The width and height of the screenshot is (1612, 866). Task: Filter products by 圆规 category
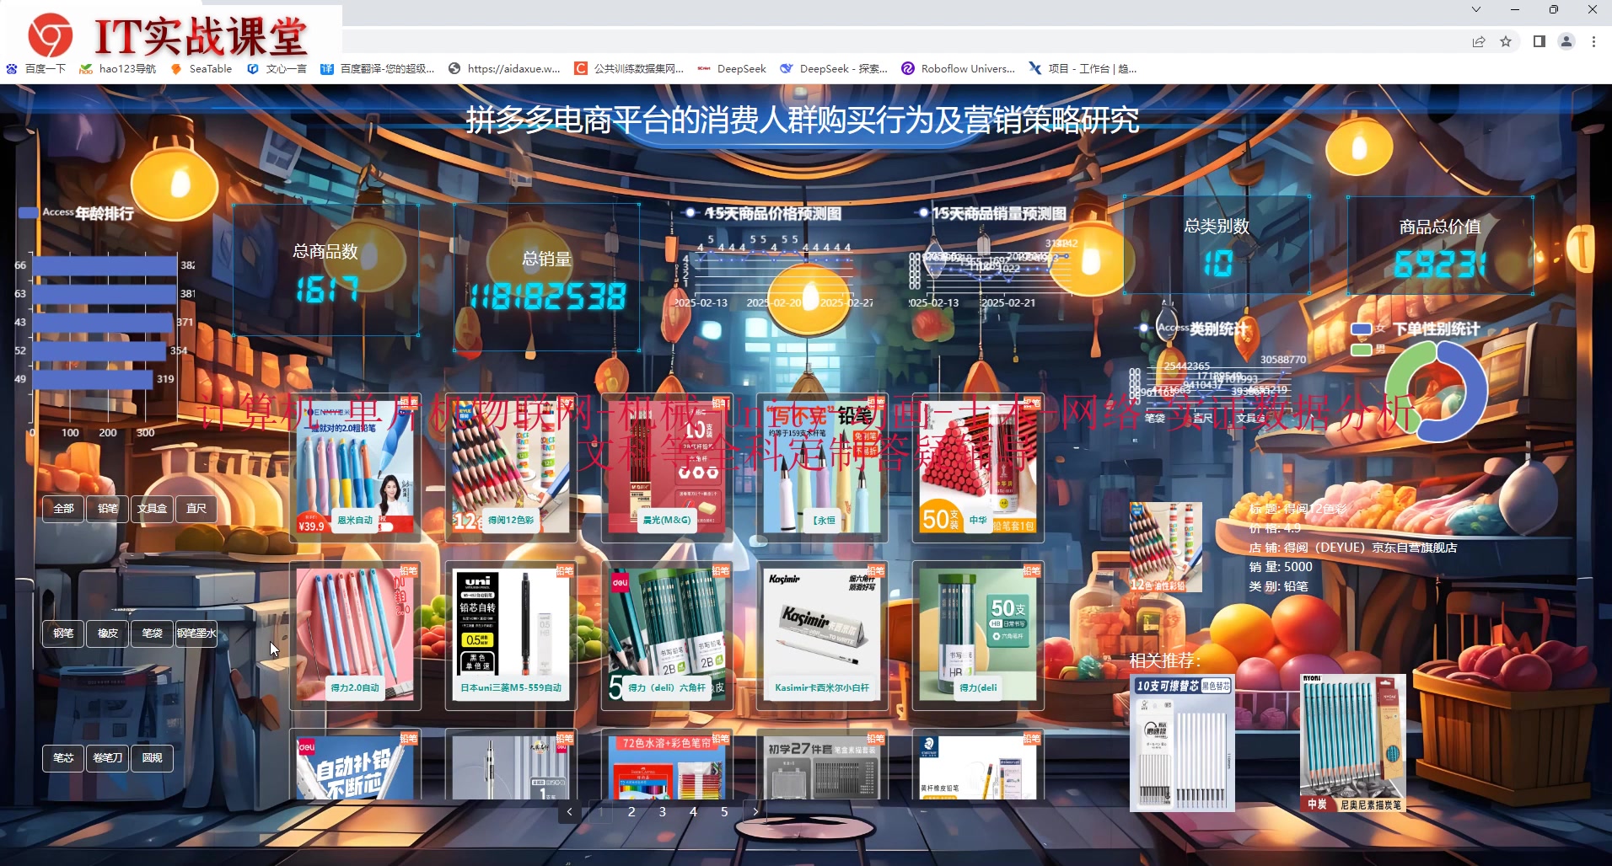[x=152, y=757]
